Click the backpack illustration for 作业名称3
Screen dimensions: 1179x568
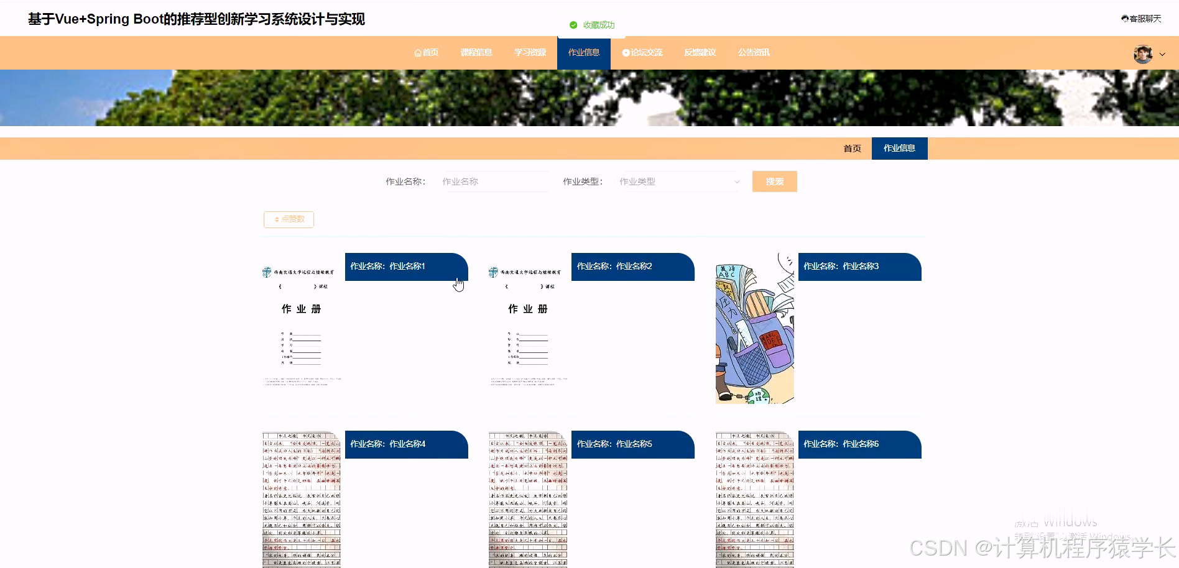pyautogui.click(x=754, y=328)
